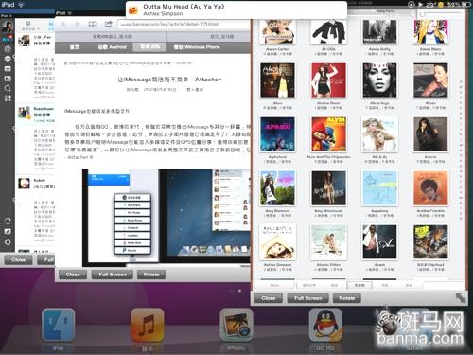Click Rotate on Safari window
The height and width of the screenshot is (355, 473).
[151, 275]
